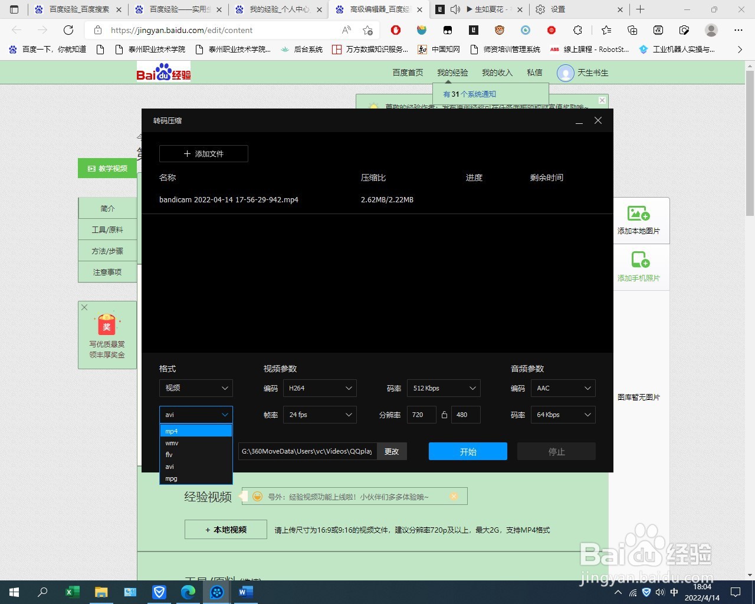Screen dimensions: 755x604
Task: Open 百度首页 link
Action: click(408, 73)
